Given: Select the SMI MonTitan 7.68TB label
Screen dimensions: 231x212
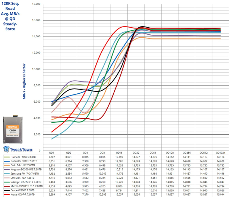Looking at the screenshot, I should 22,178.
